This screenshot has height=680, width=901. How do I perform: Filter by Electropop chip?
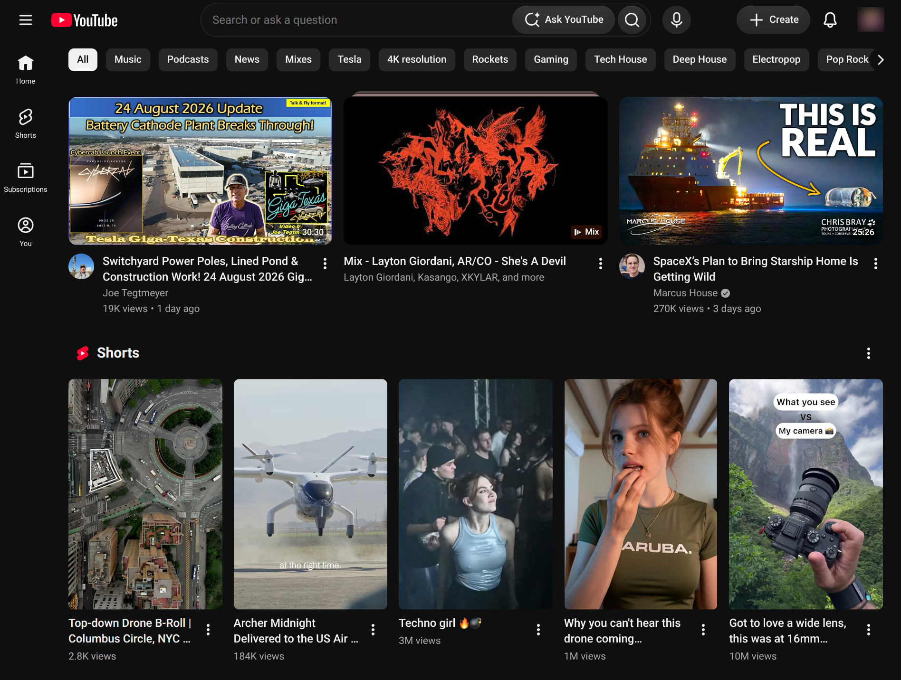point(776,60)
